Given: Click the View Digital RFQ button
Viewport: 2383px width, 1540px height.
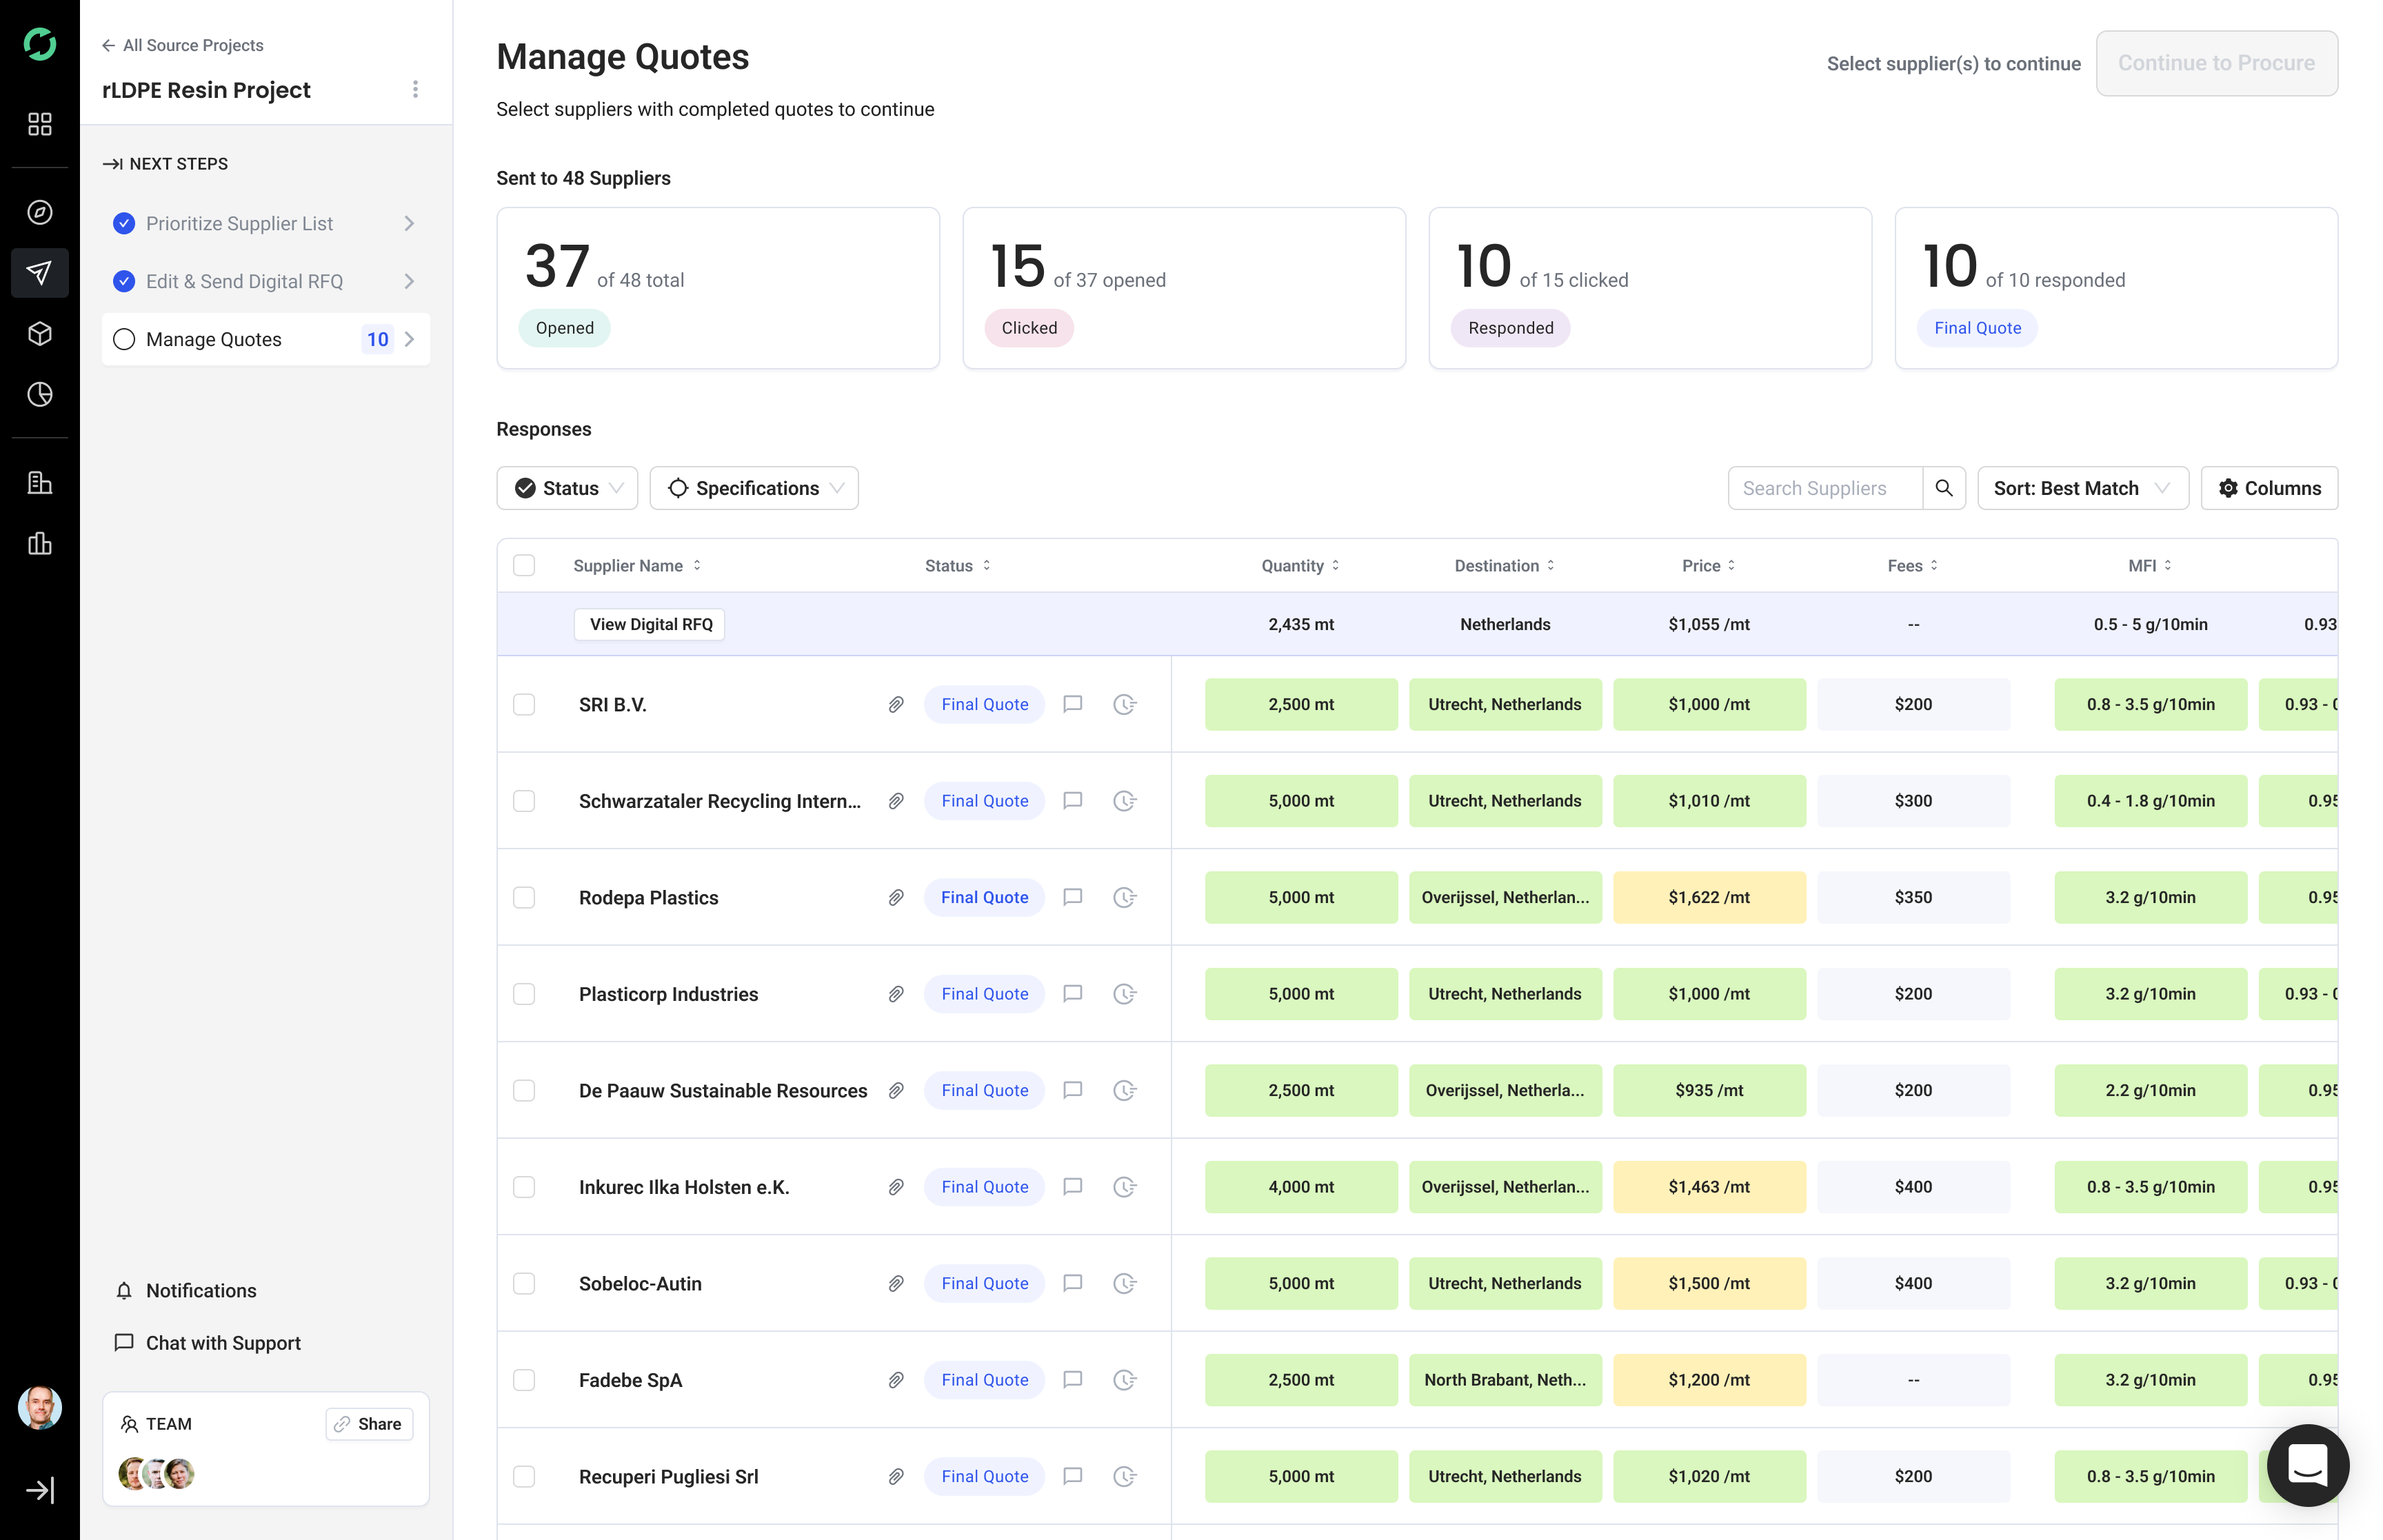Looking at the screenshot, I should tap(650, 625).
